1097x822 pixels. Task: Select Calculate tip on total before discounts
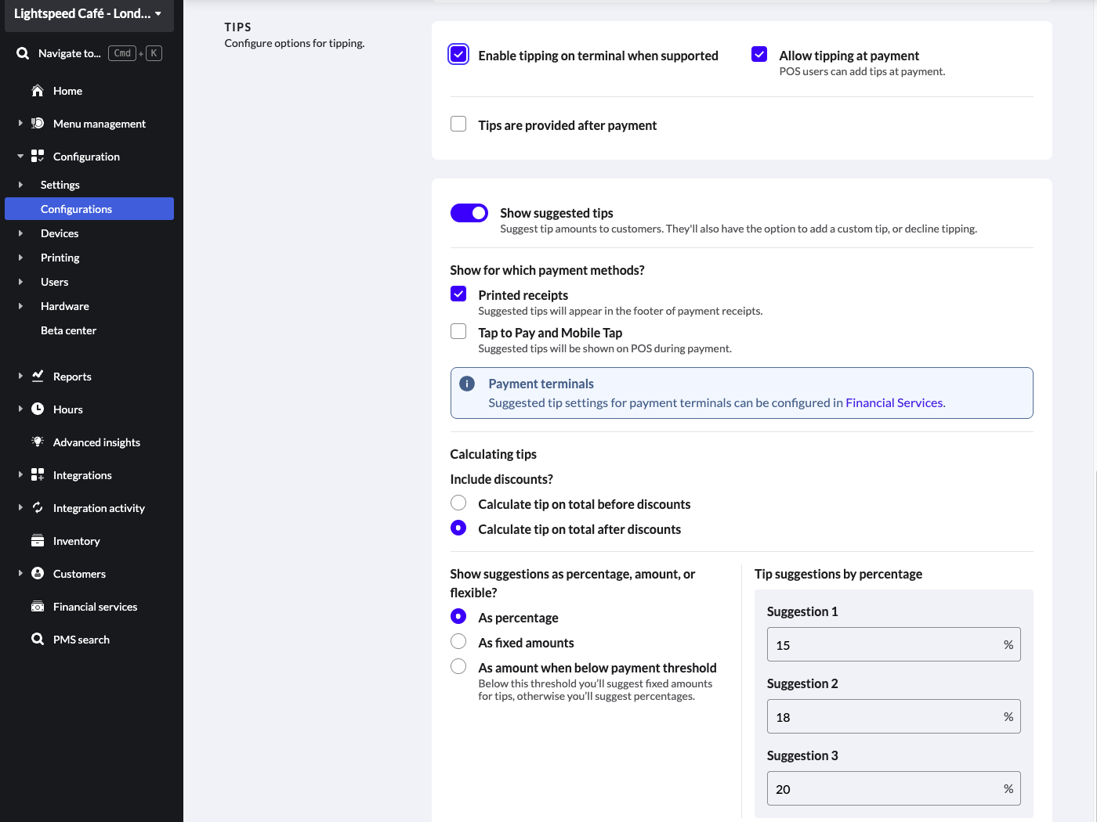pos(458,503)
